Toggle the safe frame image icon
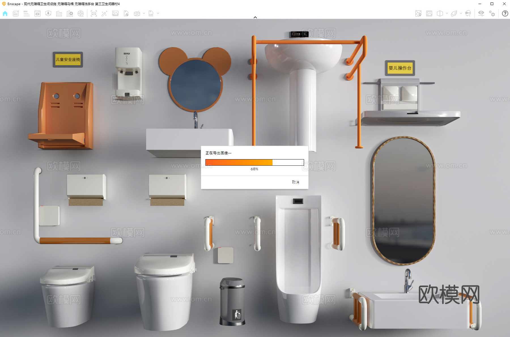The image size is (510, 337). click(x=429, y=13)
